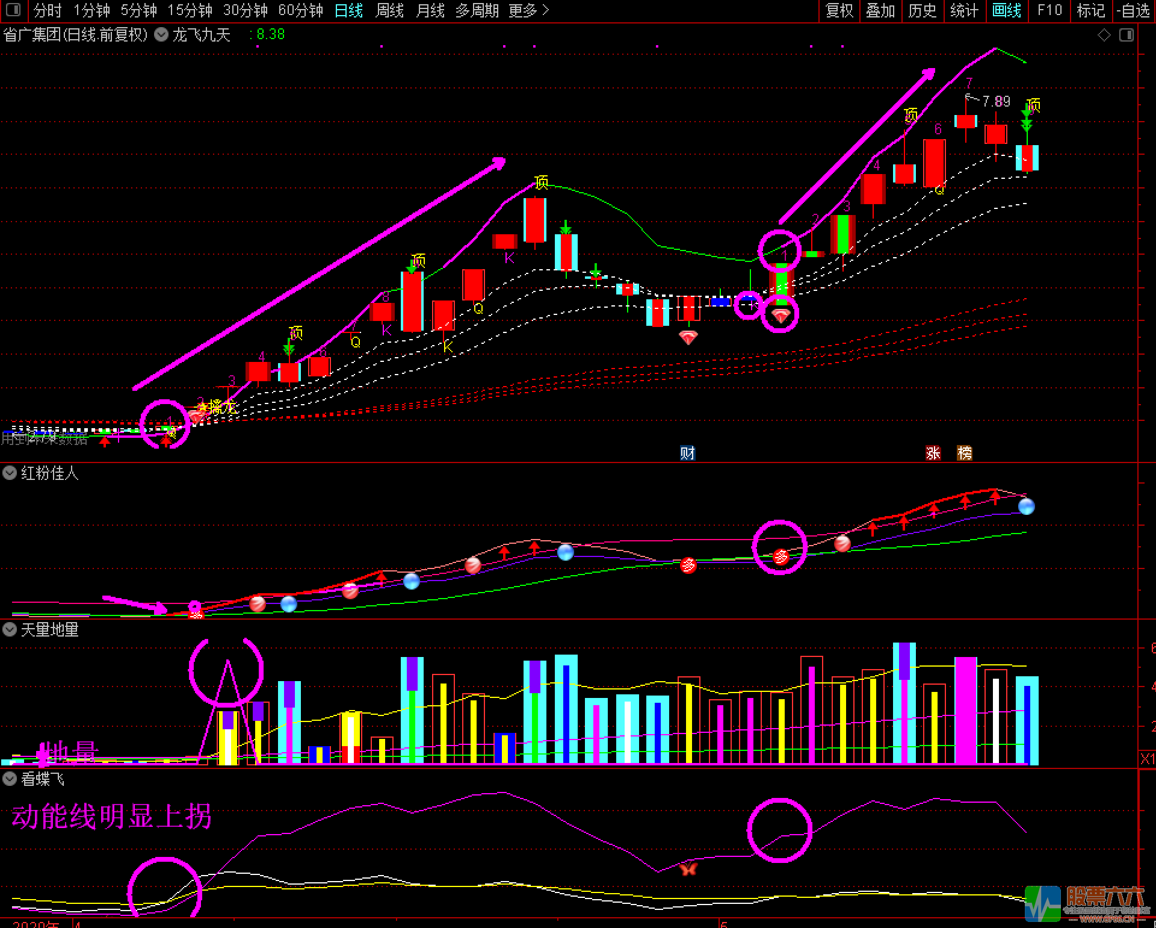Screen dimensions: 1156x928
Task: Expand 更多 period options
Action: 528,10
